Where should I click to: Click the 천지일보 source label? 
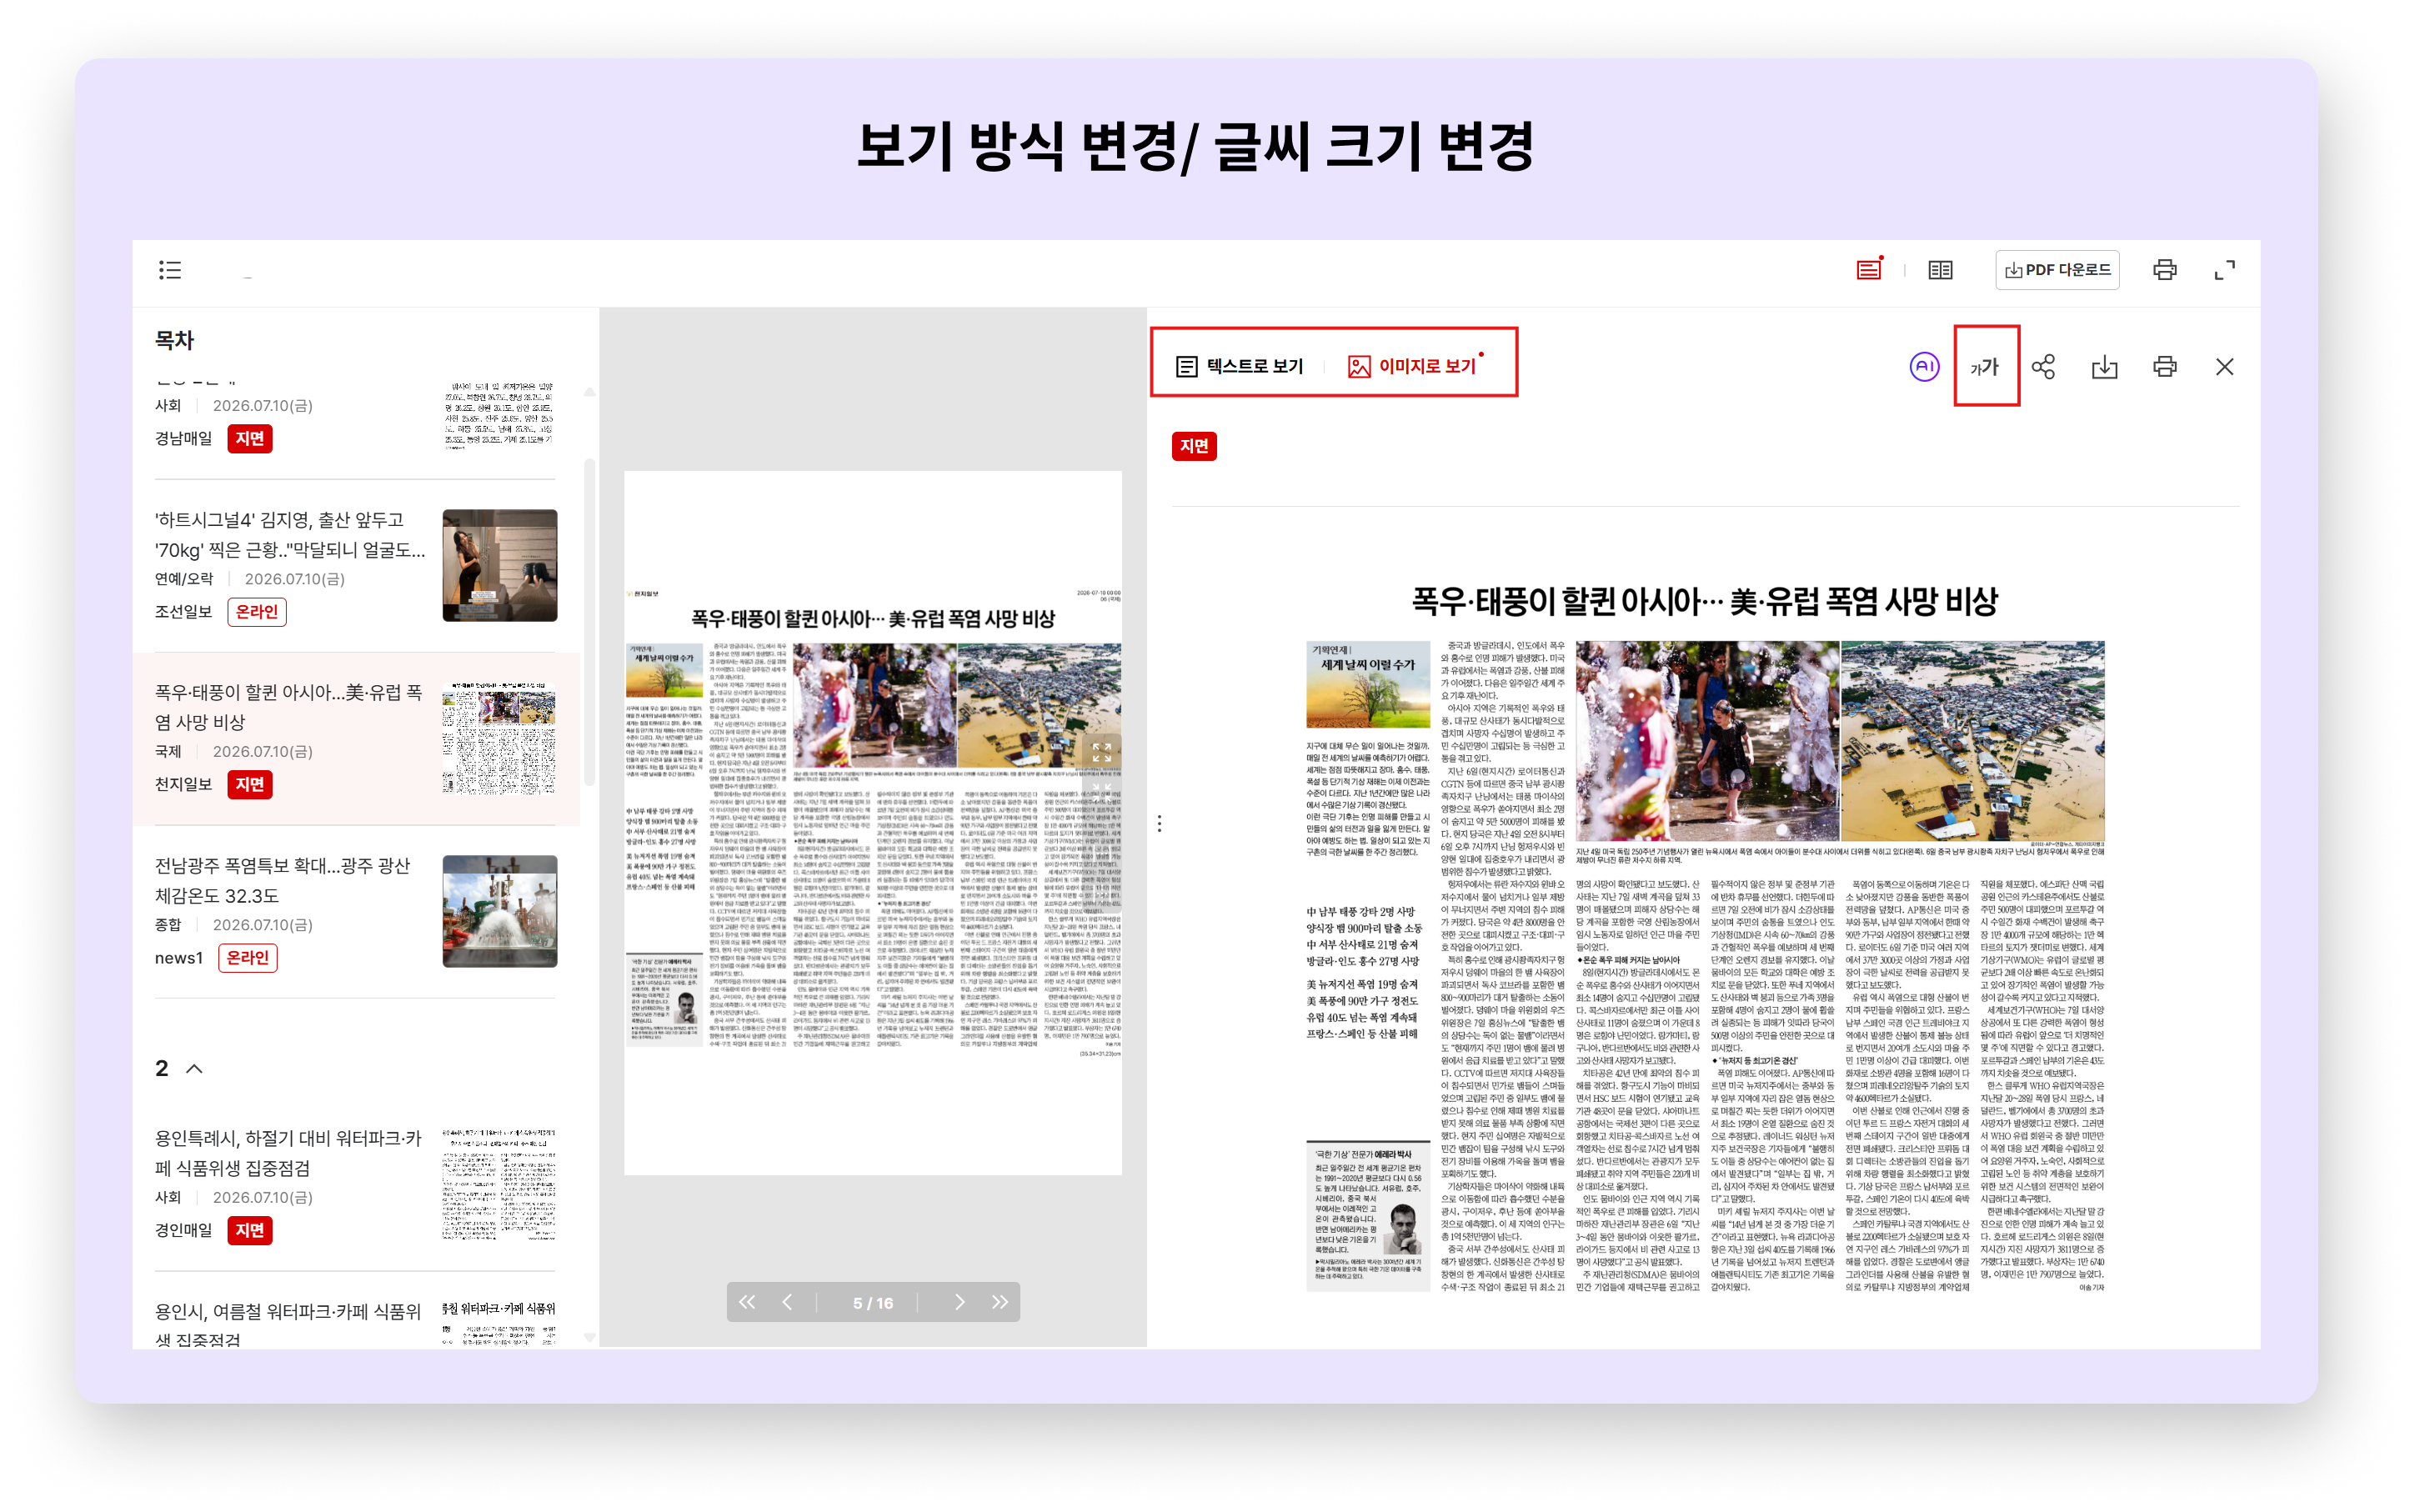coord(183,784)
